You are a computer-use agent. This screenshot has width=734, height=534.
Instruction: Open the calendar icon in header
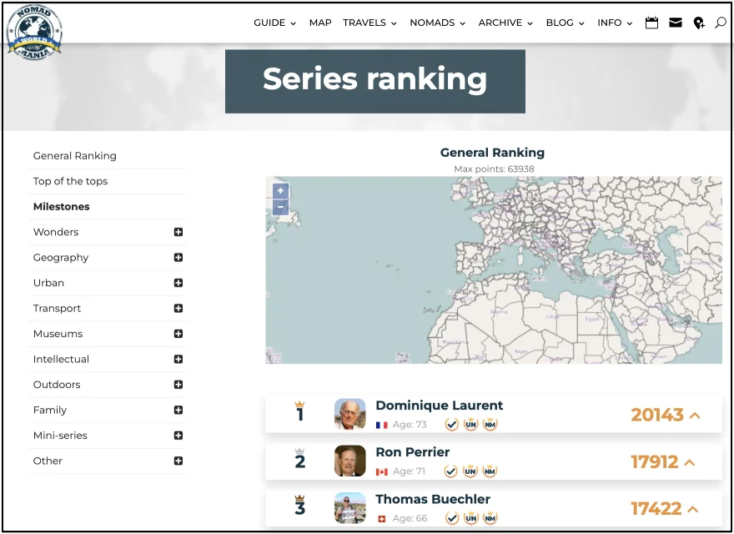point(652,23)
